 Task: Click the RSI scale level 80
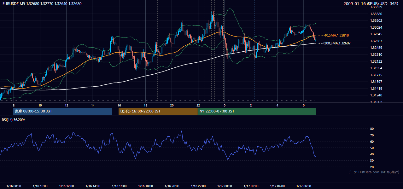[372, 129]
